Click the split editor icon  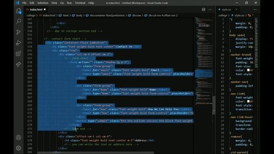point(203,9)
